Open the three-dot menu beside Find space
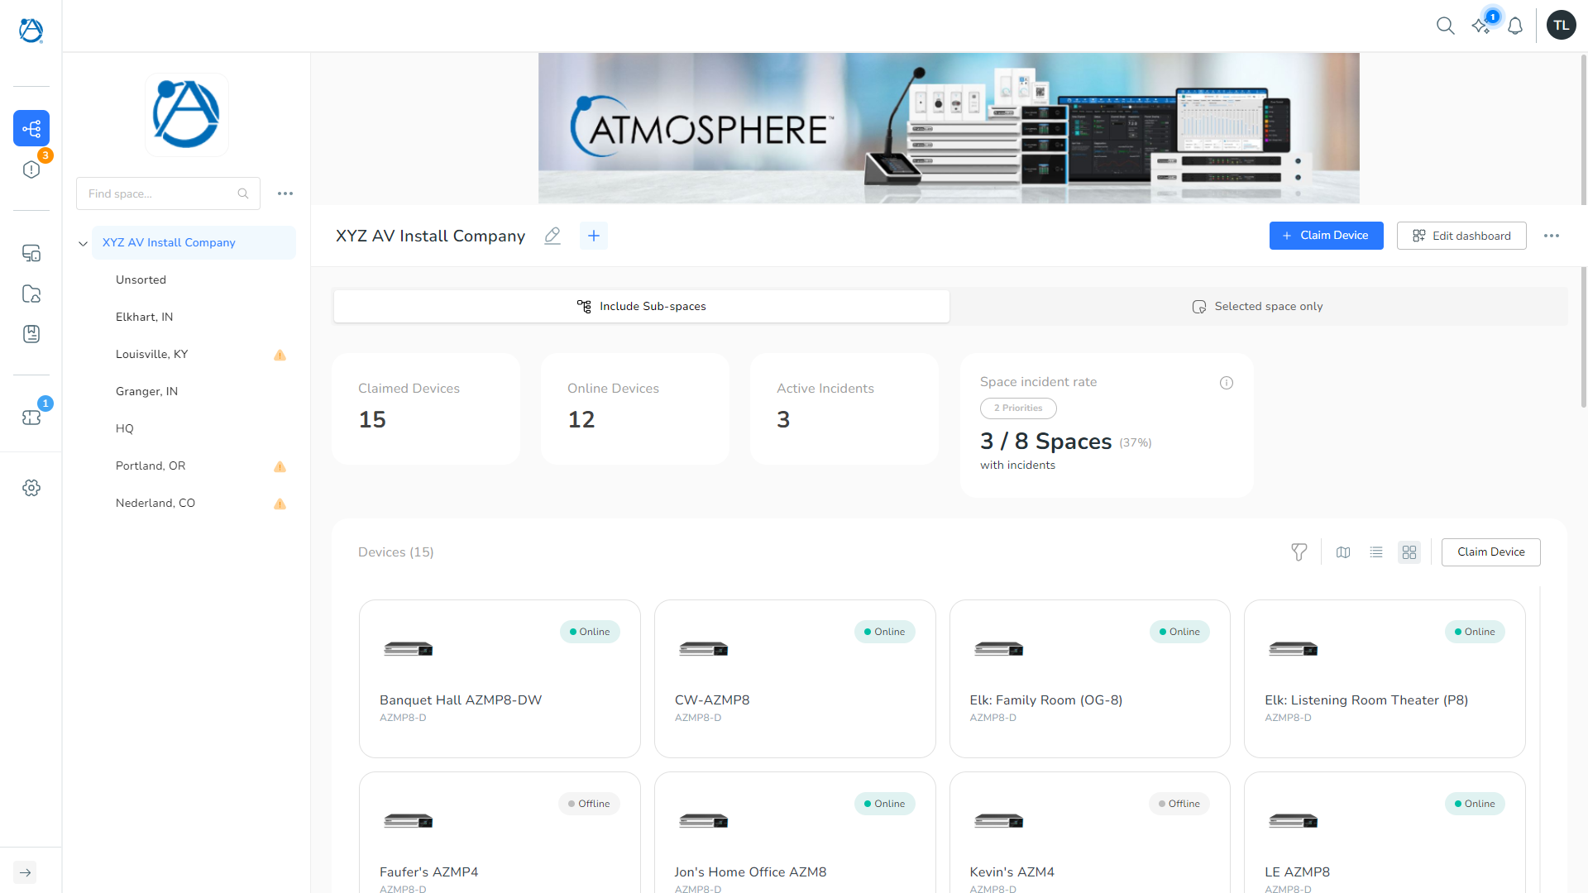This screenshot has width=1588, height=893. tap(285, 193)
